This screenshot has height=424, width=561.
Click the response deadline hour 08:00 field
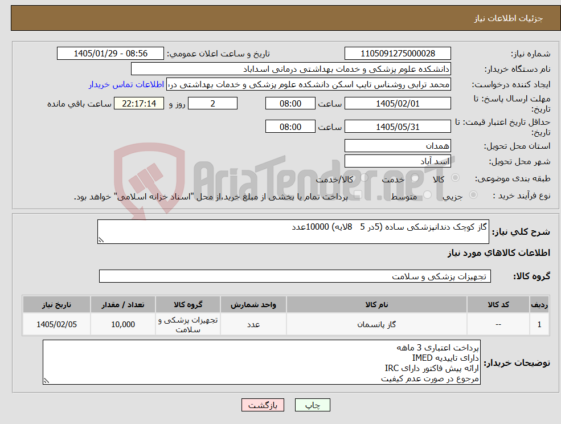point(290,104)
